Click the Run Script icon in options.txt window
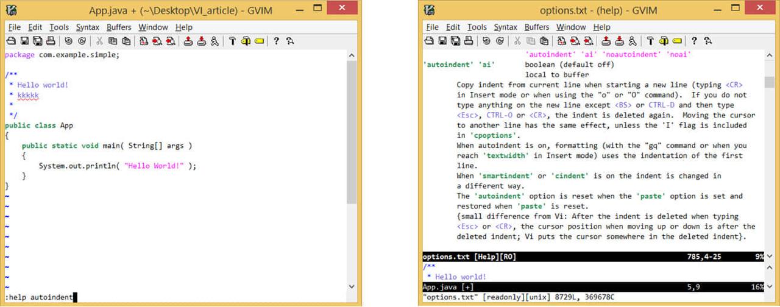Image resolution: width=780 pixels, height=307 pixels. 633,41
